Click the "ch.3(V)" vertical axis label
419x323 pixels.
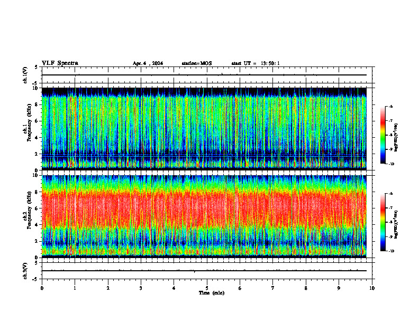click(25, 271)
